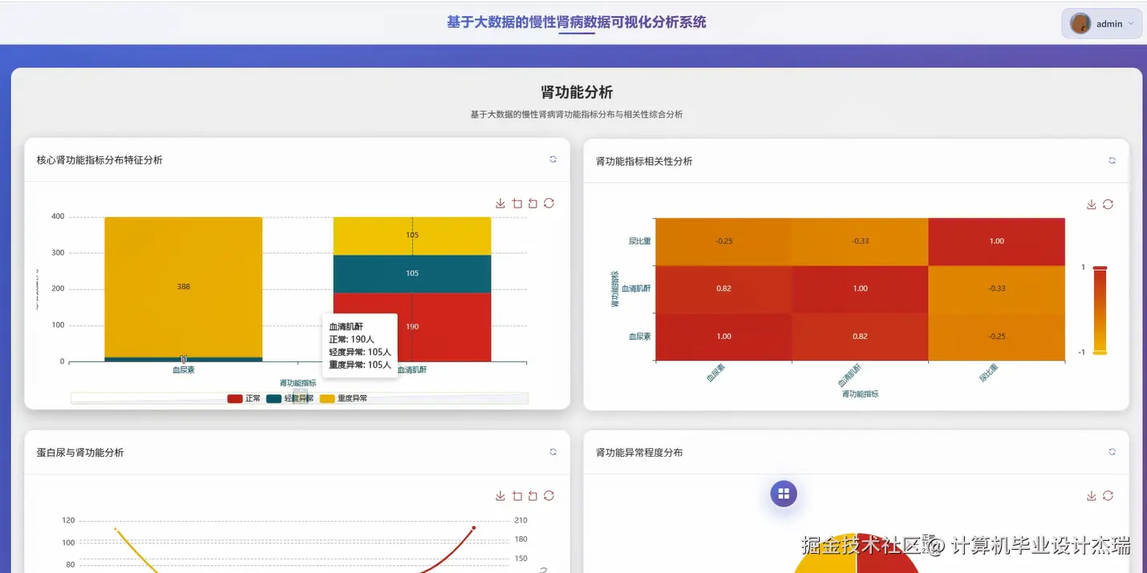Image resolution: width=1147 pixels, height=573 pixels.
Task: Click the visual map lower handle at -1
Action: tap(1100, 352)
